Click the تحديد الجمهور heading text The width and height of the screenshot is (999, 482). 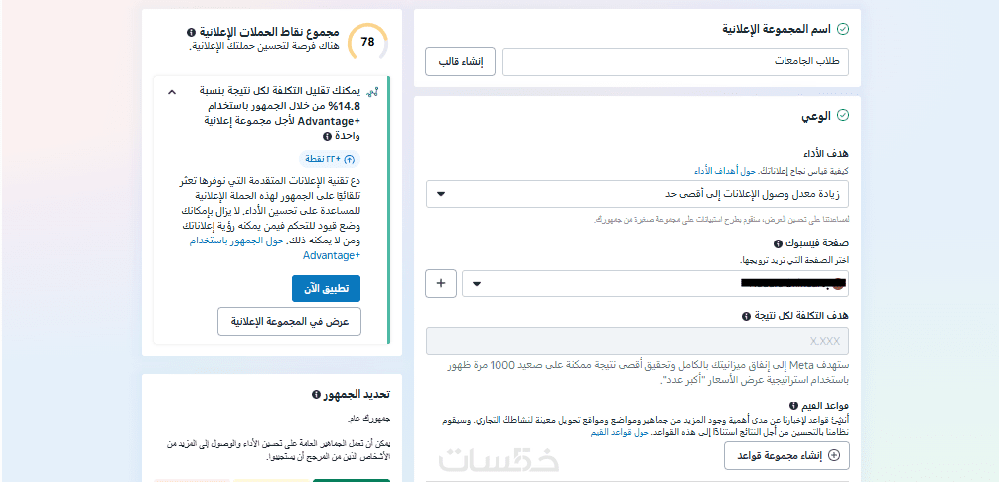pyautogui.click(x=357, y=394)
